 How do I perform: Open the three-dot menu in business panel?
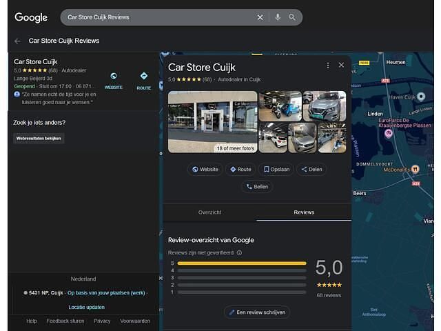coord(327,66)
